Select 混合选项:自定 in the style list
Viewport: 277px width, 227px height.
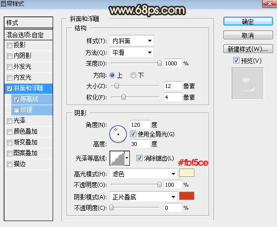[x=29, y=35]
